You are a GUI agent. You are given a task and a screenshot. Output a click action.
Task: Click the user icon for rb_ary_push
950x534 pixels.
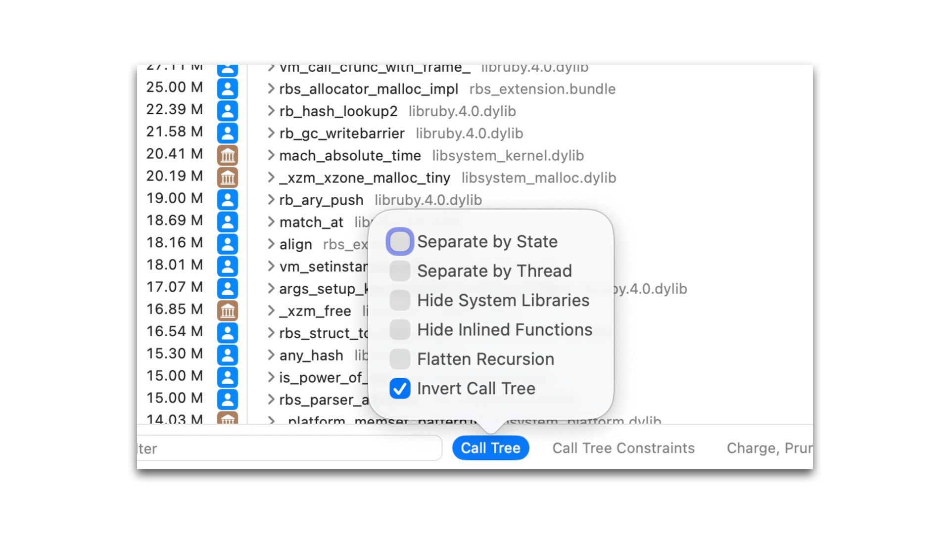(227, 200)
